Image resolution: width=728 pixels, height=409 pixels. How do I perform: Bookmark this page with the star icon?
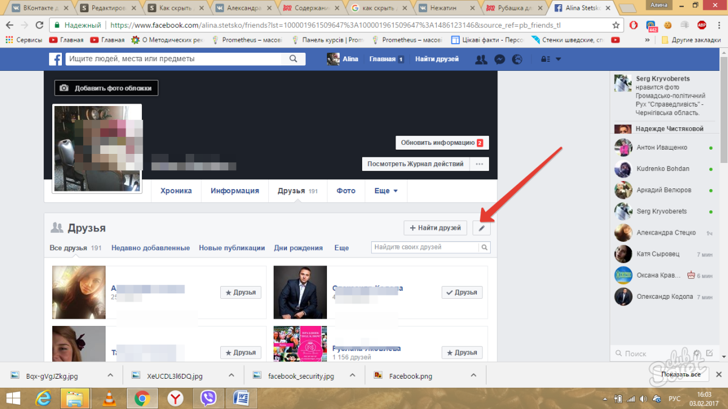pyautogui.click(x=616, y=25)
